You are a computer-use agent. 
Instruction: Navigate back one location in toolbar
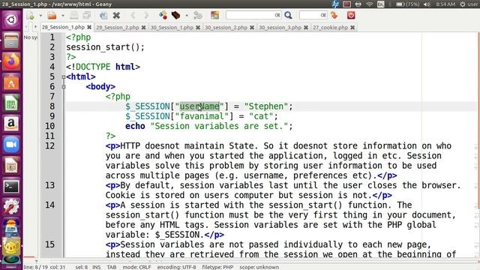pos(133,15)
